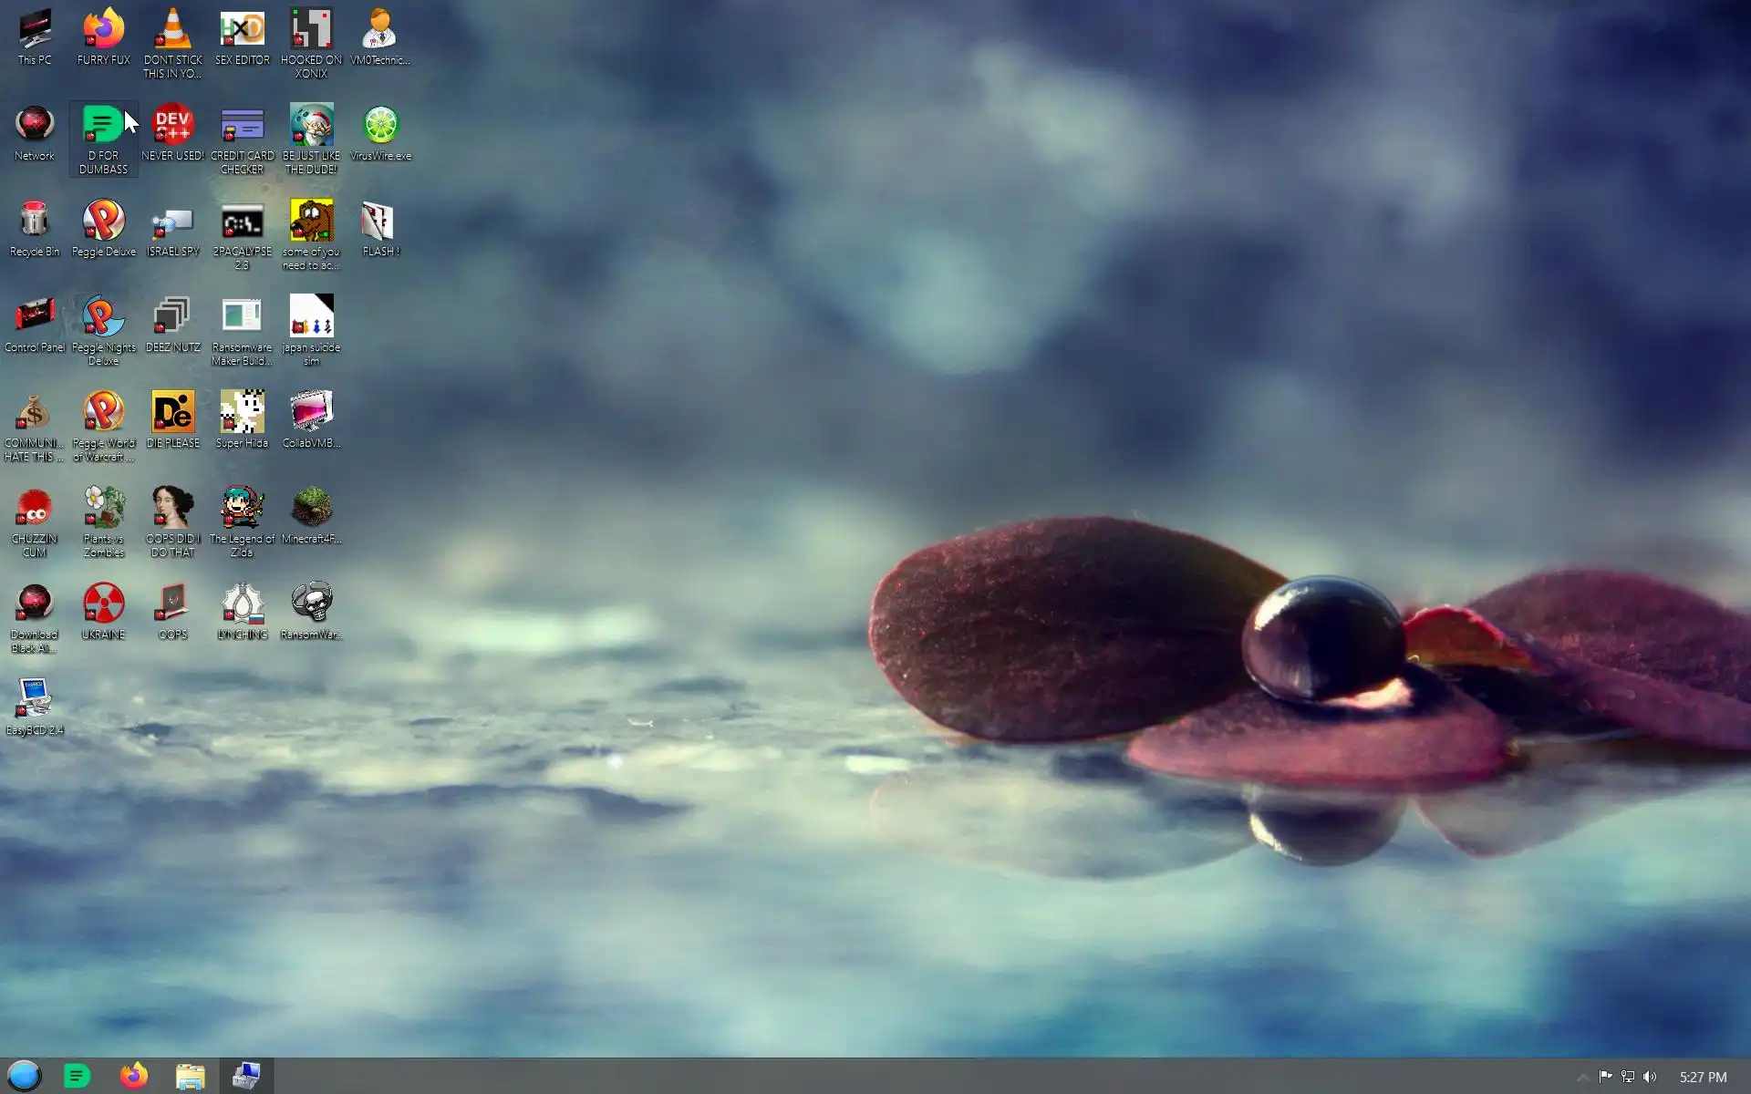Click the Legend of Zilda icon

[x=242, y=509]
